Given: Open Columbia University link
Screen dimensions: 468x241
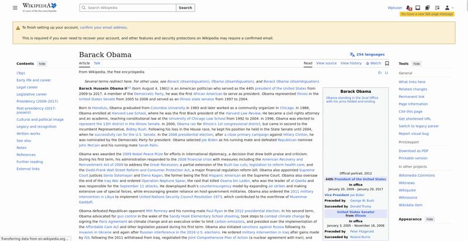Looking at the screenshot, I should pyautogui.click(x=168, y=108).
